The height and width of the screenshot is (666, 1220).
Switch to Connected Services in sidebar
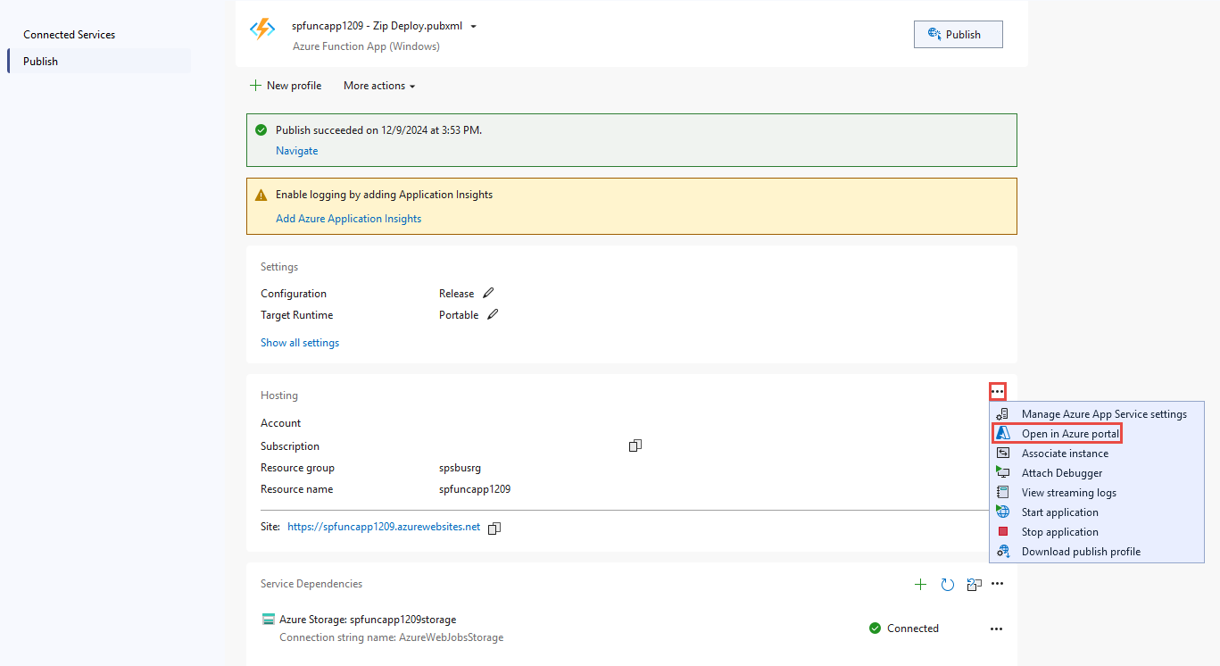coord(69,34)
